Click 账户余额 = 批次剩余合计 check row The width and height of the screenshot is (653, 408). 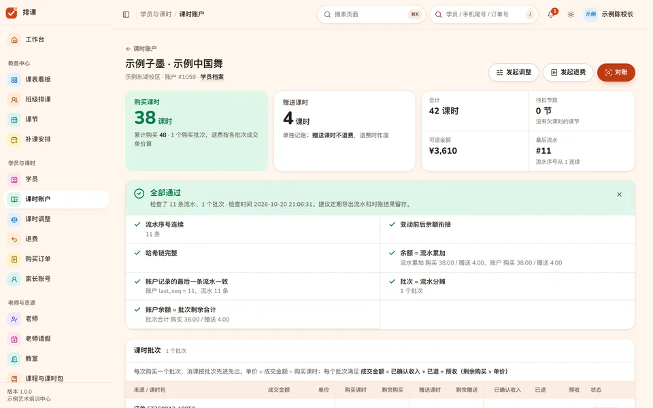click(253, 315)
